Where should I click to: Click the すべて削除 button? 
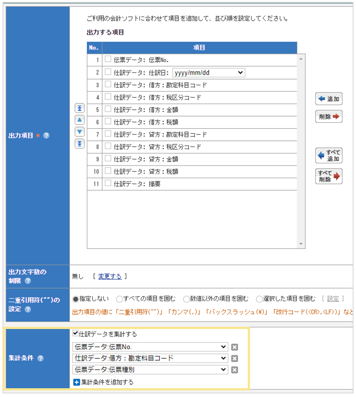[x=329, y=176]
